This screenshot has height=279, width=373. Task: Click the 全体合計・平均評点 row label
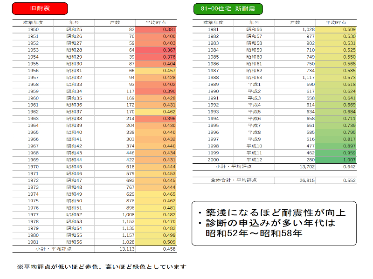(x=234, y=180)
